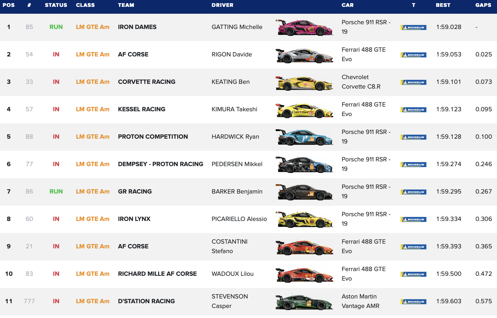
Task: Click the red #83 Richard Mille Ferrari image
Action: tap(304, 274)
